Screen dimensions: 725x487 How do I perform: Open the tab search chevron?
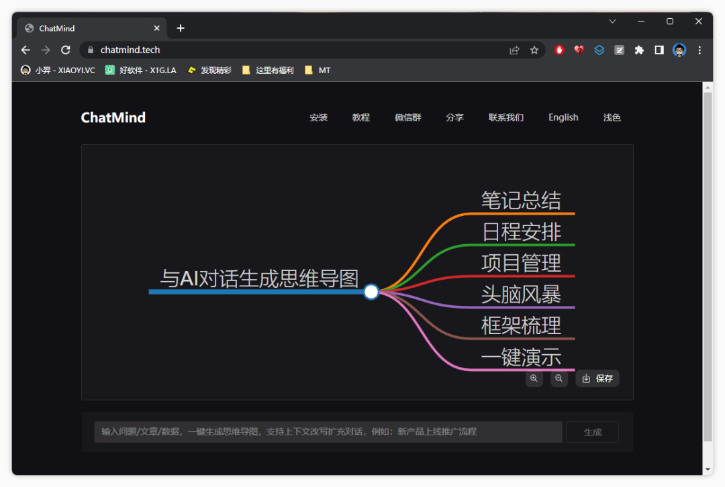[612, 21]
